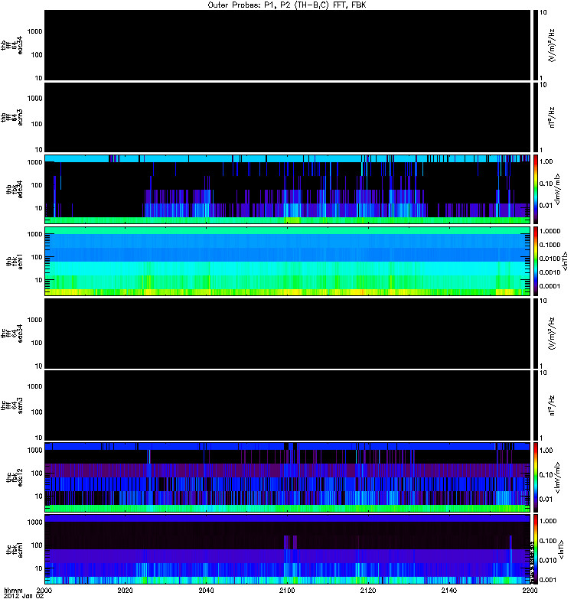Click the color bar beside thb fbk edc34 panel

tap(536, 189)
